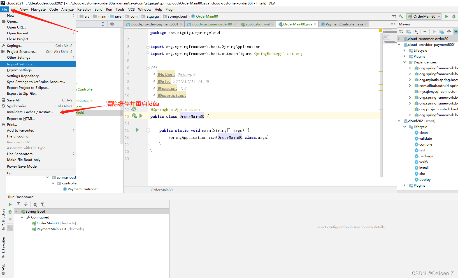
Task: Choose Power Save Mode in the File menu
Action: pos(38,166)
